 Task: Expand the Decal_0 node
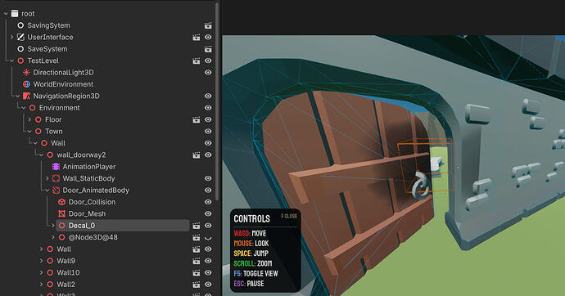pos(53,226)
